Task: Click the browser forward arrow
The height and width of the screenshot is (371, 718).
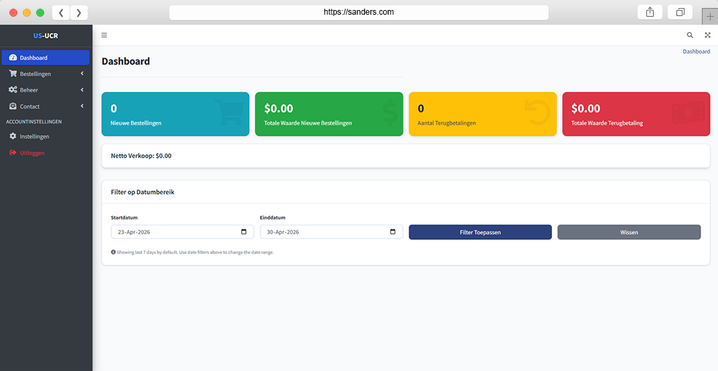Action: pos(79,12)
